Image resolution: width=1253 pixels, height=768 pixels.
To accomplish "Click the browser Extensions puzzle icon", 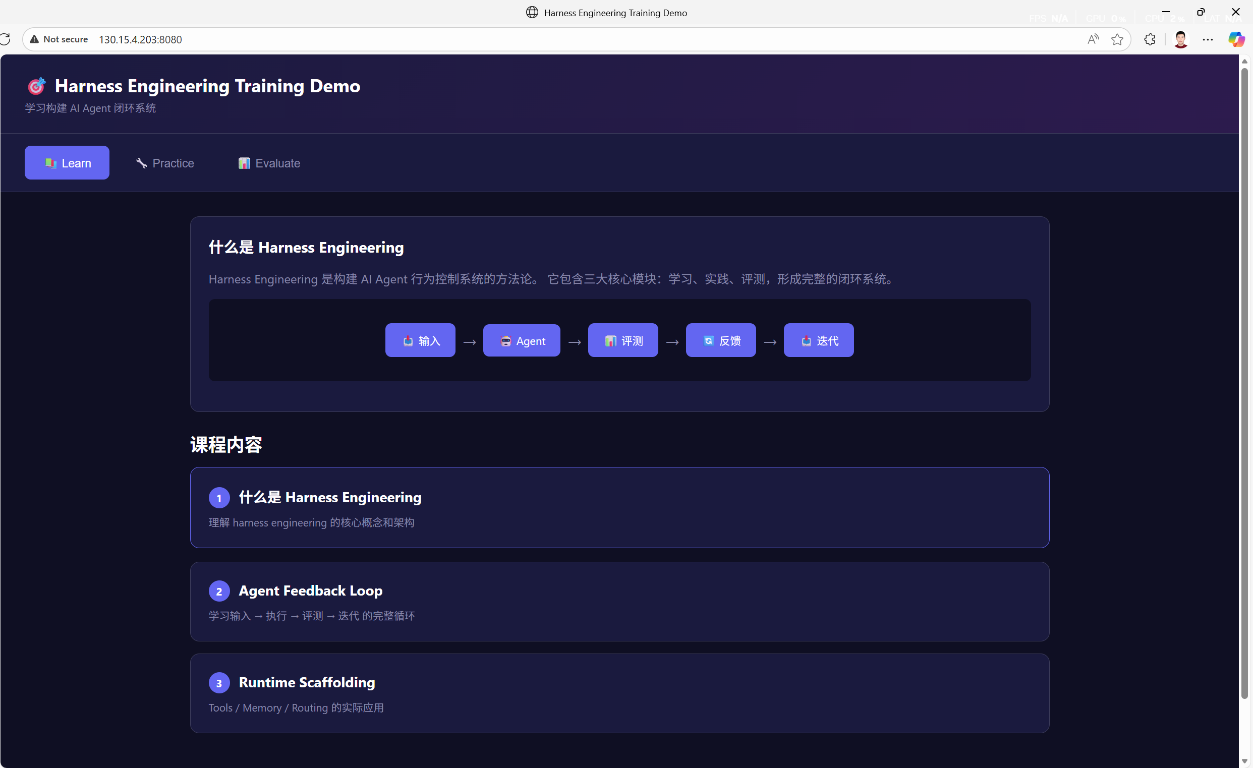I will tap(1150, 39).
